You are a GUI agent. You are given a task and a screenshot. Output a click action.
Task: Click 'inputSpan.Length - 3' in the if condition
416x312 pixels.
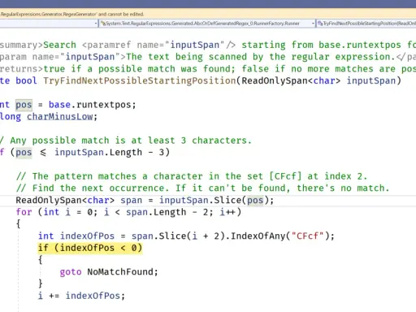click(109, 152)
